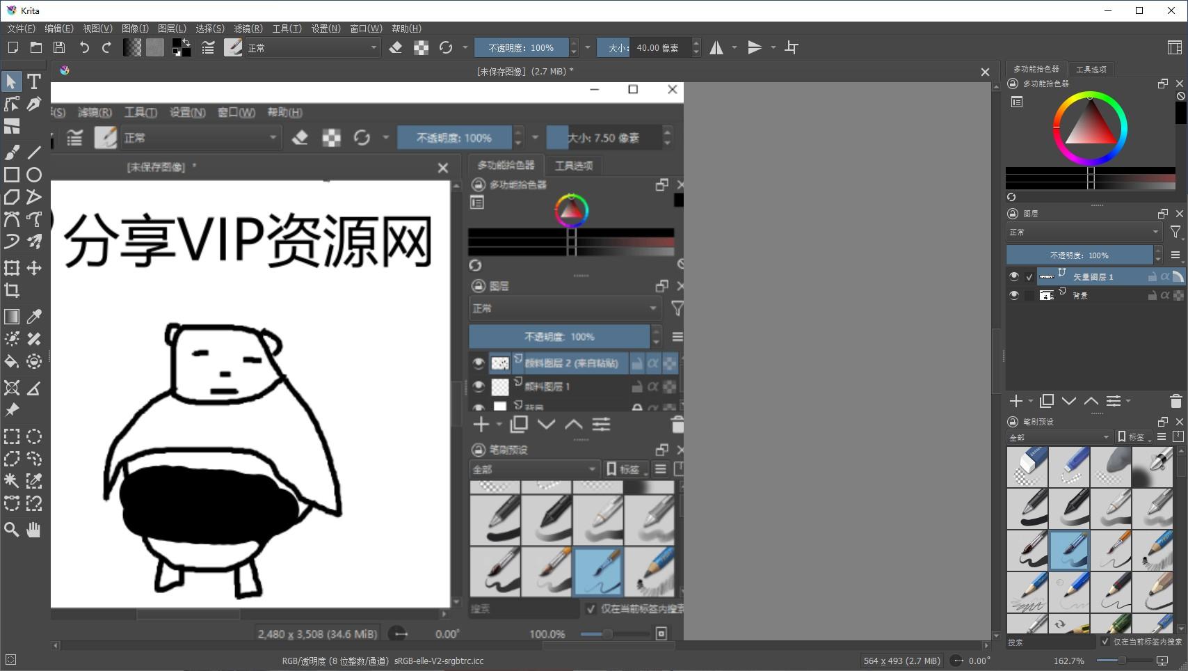Viewport: 1188px width, 671px height.
Task: Open the layer blending mode dropdown showing 正常
Action: 1083,232
